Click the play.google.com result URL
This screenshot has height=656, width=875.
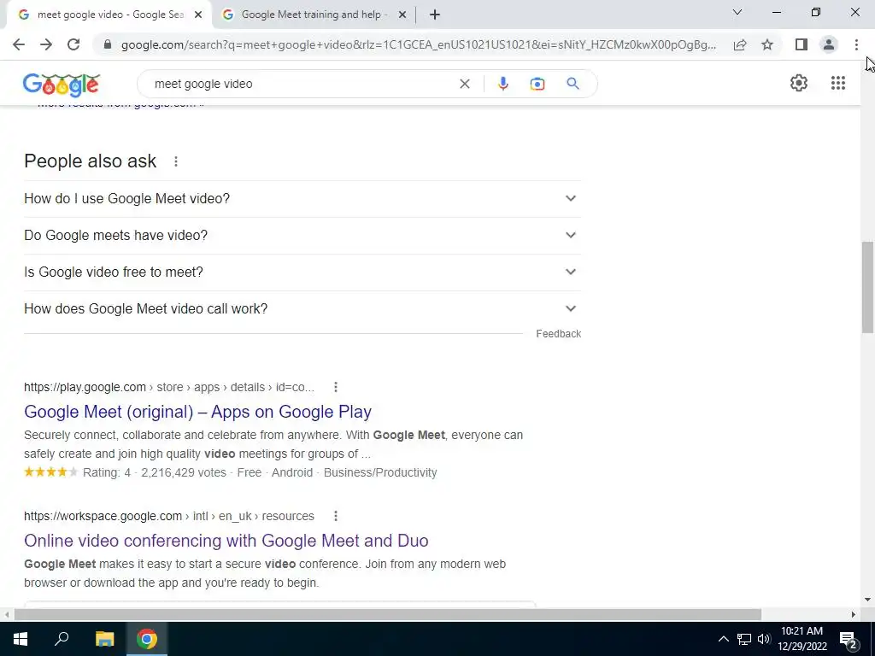[x=169, y=387]
